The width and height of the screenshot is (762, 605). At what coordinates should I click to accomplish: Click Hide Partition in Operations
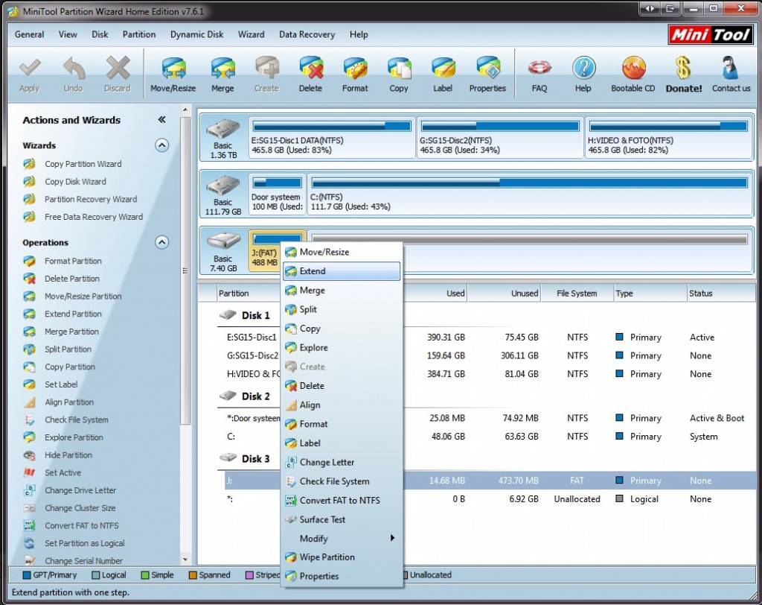click(x=68, y=455)
